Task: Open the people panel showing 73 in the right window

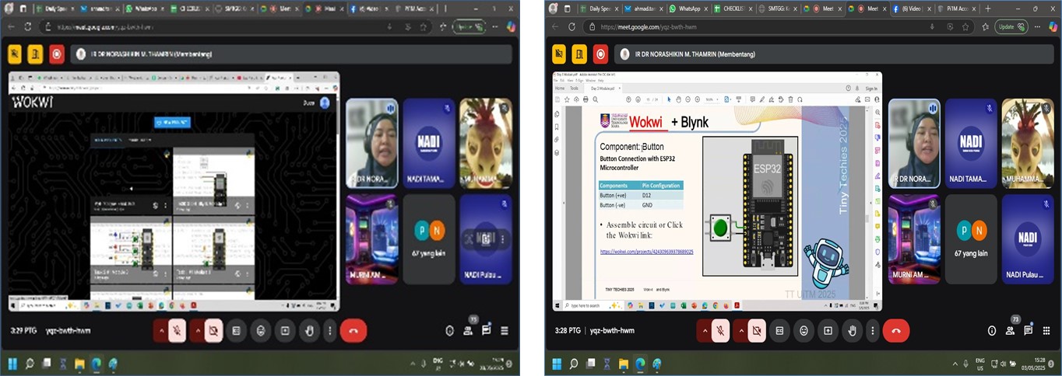Action: click(x=1010, y=330)
